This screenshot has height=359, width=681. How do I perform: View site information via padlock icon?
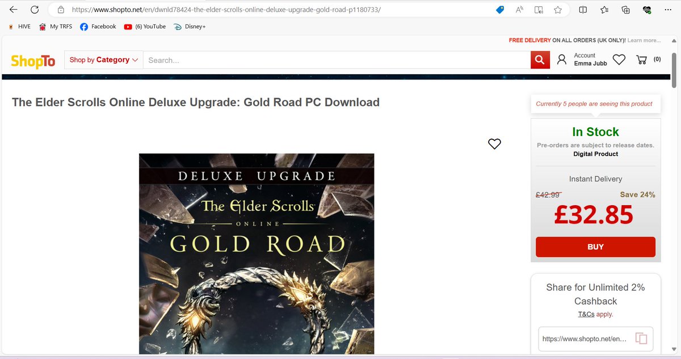pos(61,10)
